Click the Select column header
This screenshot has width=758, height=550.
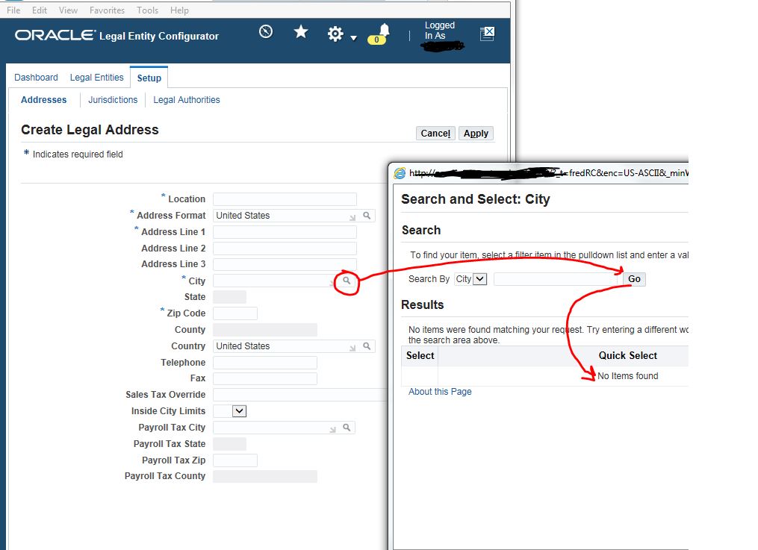pyautogui.click(x=420, y=356)
